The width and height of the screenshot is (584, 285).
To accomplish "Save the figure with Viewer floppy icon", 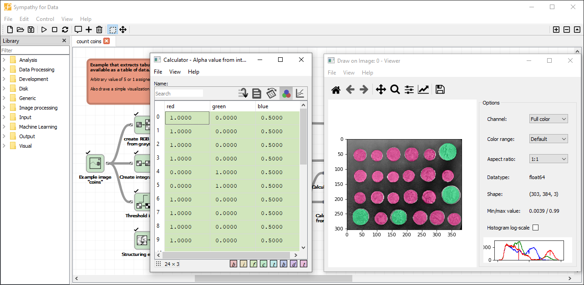I will 440,90.
